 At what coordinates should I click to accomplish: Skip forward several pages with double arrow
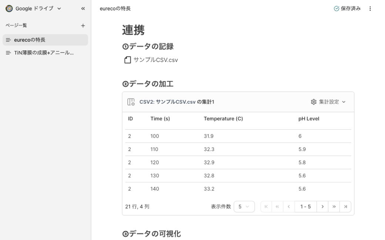(334, 207)
